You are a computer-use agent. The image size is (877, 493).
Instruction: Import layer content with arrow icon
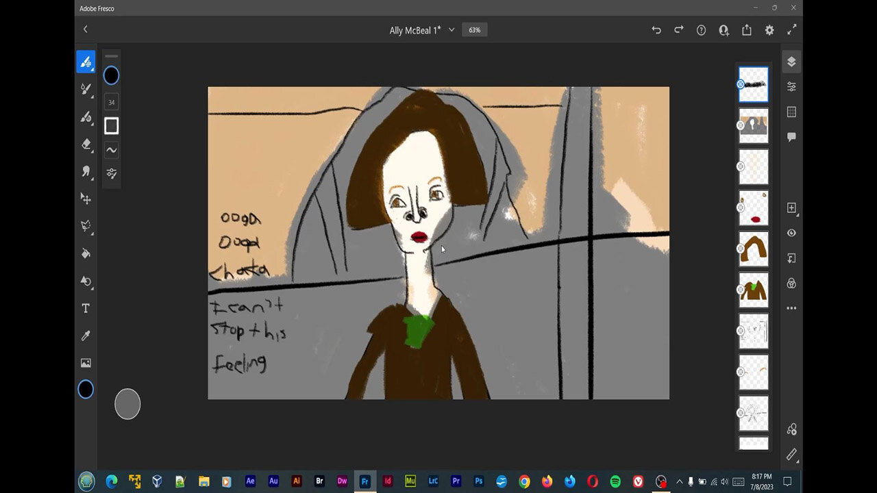[x=791, y=258]
